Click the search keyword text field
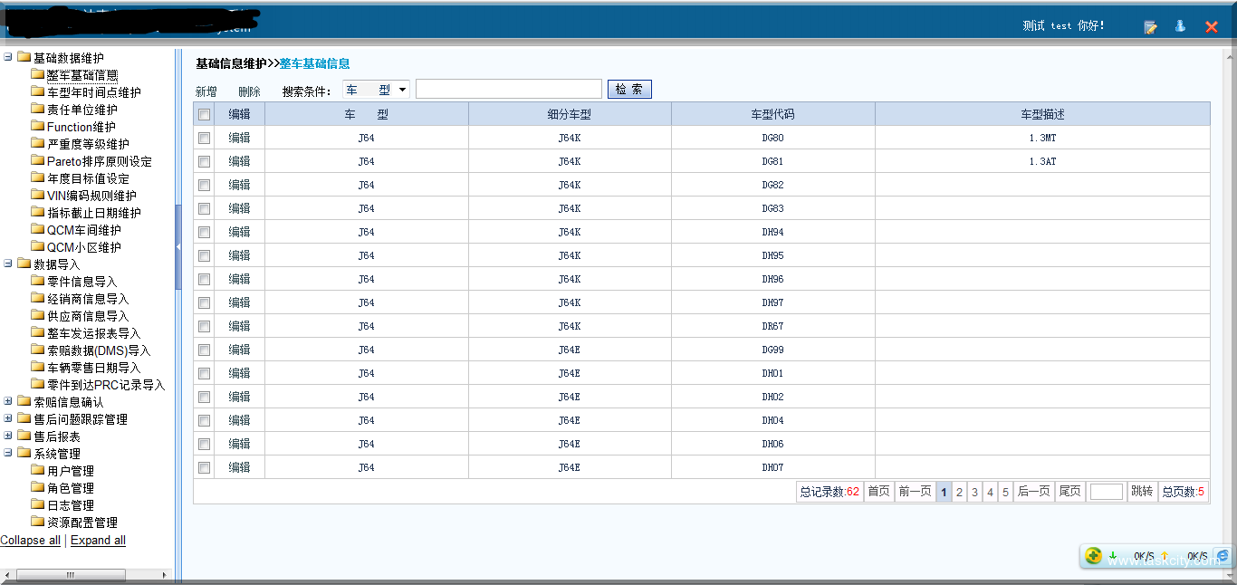Viewport: 1237px width, 585px height. click(x=508, y=90)
